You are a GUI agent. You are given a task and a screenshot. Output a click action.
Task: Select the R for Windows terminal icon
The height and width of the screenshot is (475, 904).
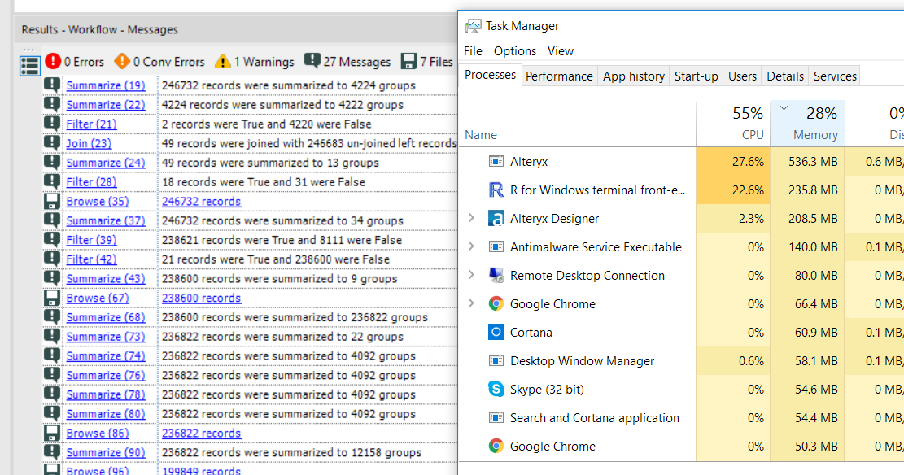tap(496, 190)
